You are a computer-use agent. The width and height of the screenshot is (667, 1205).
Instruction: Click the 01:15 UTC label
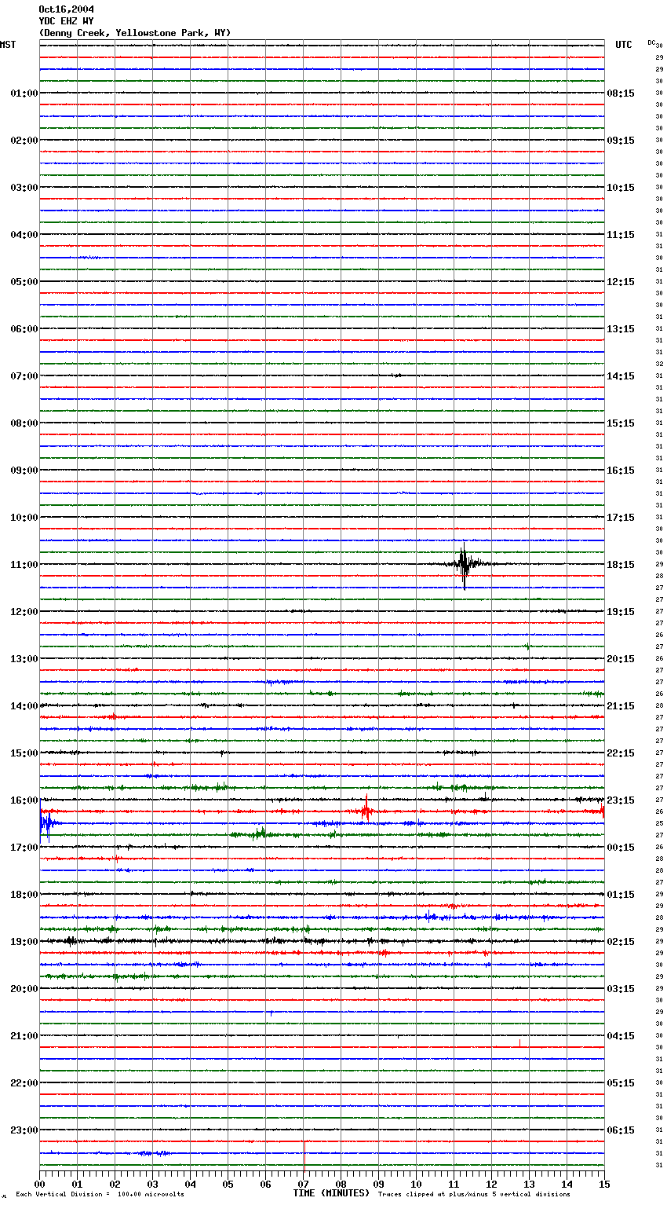(x=621, y=895)
